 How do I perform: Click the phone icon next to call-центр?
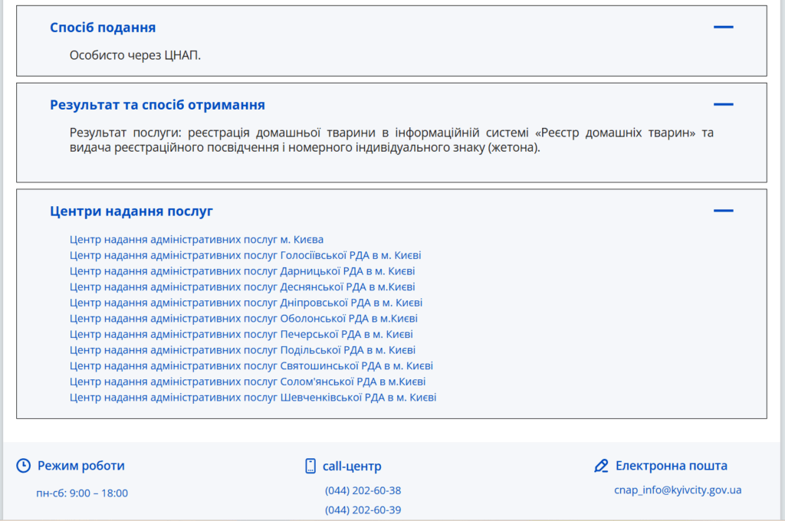tap(310, 466)
